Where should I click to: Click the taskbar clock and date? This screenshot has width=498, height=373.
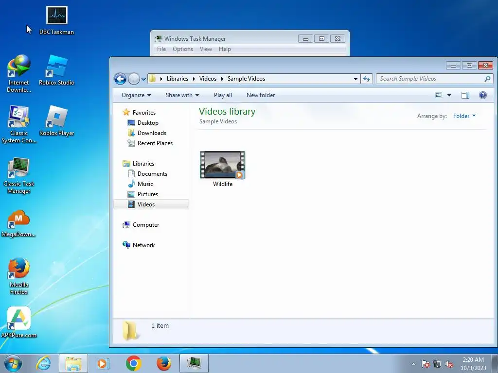point(473,364)
